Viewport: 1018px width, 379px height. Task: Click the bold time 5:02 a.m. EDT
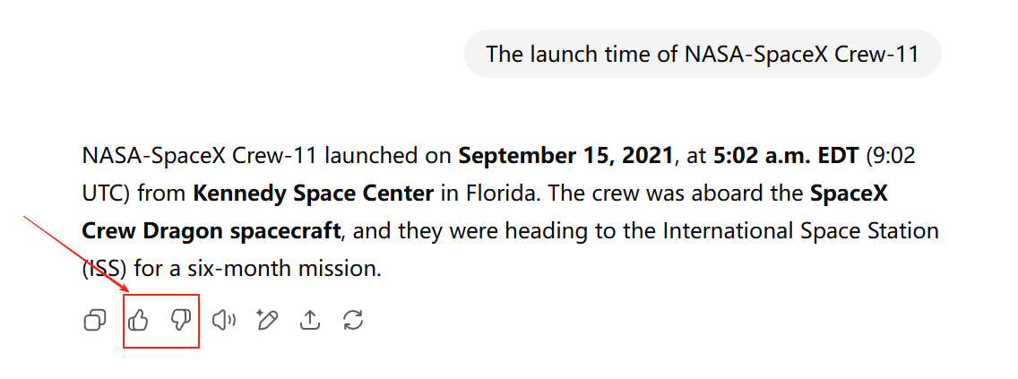(785, 156)
